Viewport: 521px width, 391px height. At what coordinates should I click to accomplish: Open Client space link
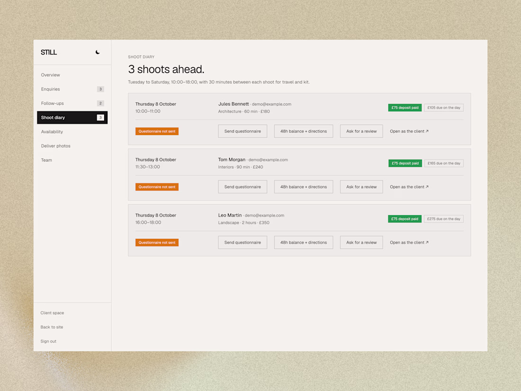[52, 313]
